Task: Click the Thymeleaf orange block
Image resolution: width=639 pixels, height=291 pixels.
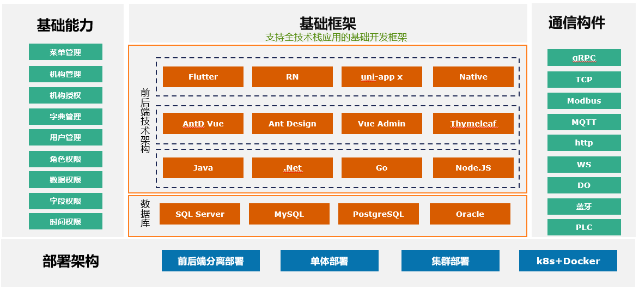Action: [473, 124]
